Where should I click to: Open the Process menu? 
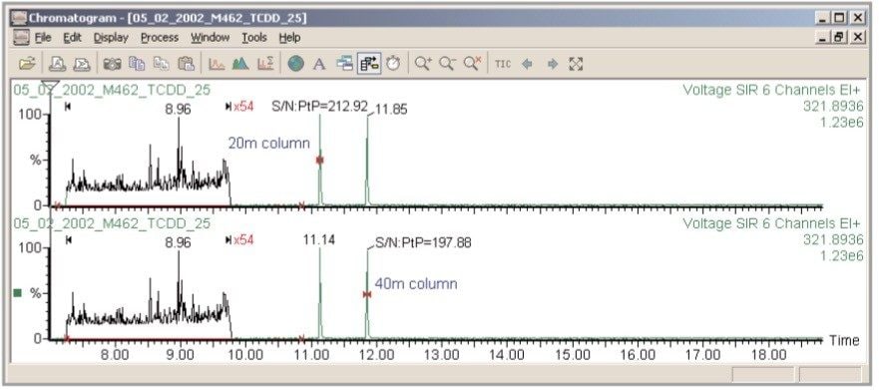click(x=160, y=38)
